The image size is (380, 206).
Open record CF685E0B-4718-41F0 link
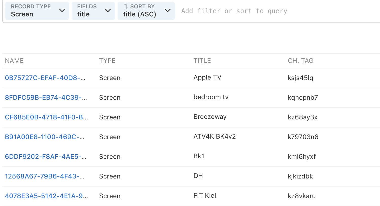46,117
